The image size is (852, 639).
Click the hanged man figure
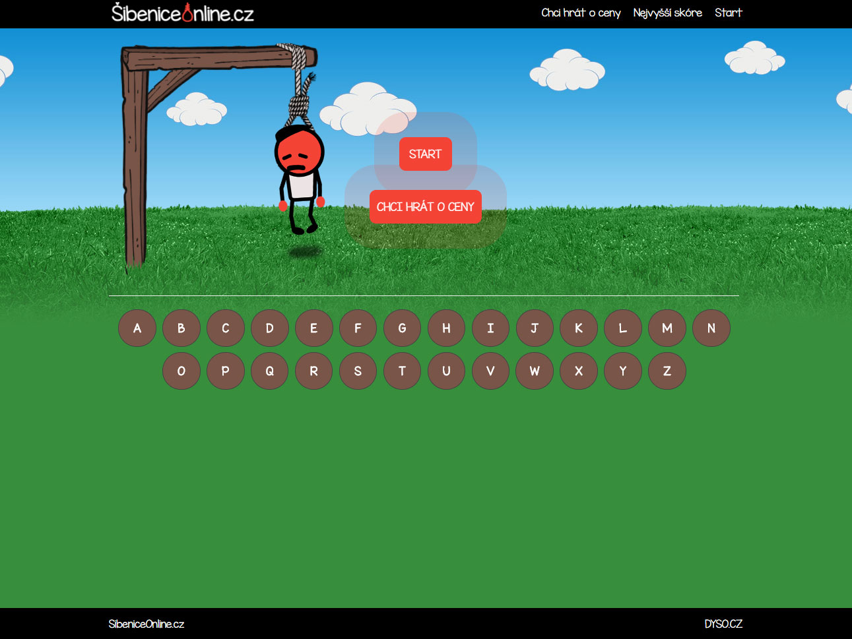tap(300, 179)
